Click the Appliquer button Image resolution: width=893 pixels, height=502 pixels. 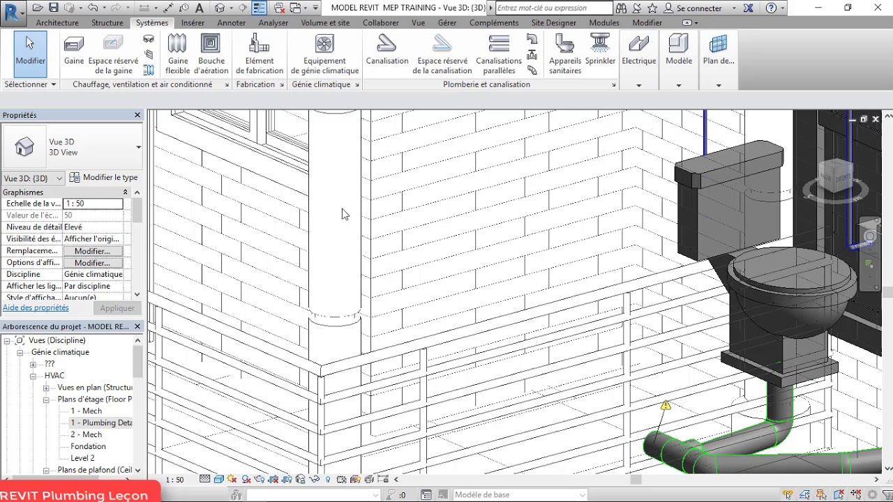tap(117, 308)
